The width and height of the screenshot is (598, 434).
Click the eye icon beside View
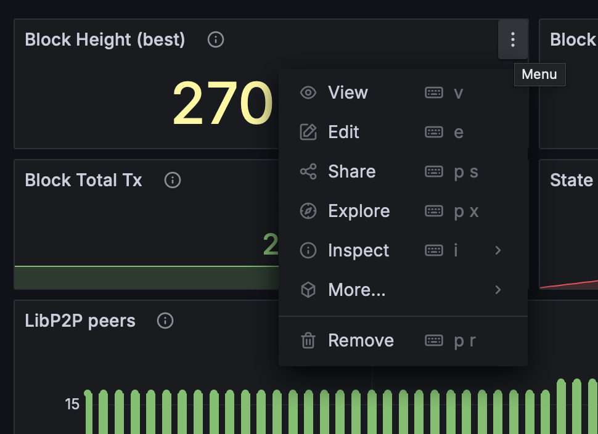point(308,92)
